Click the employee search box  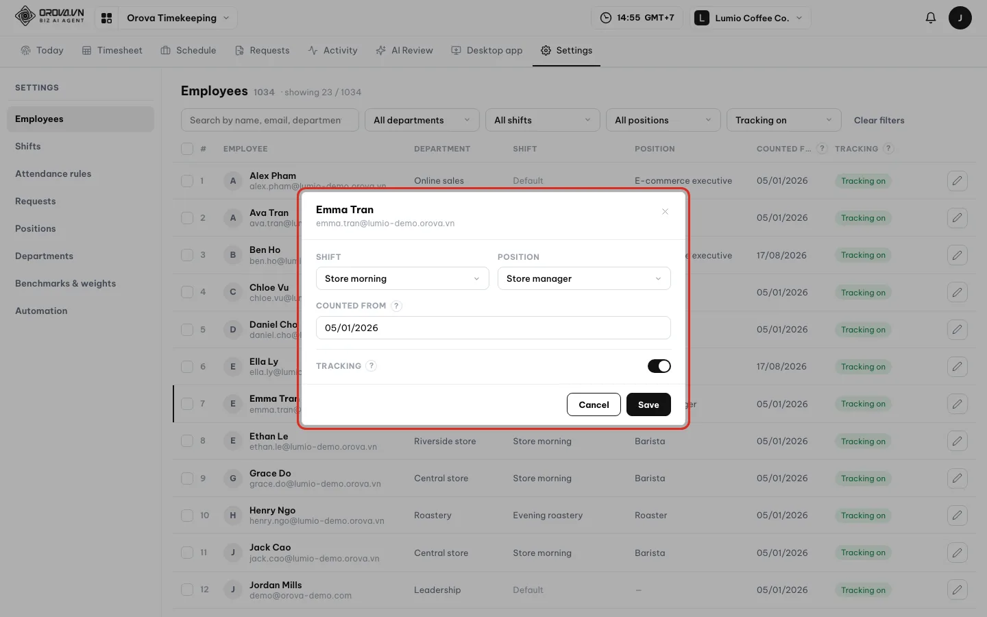point(270,120)
